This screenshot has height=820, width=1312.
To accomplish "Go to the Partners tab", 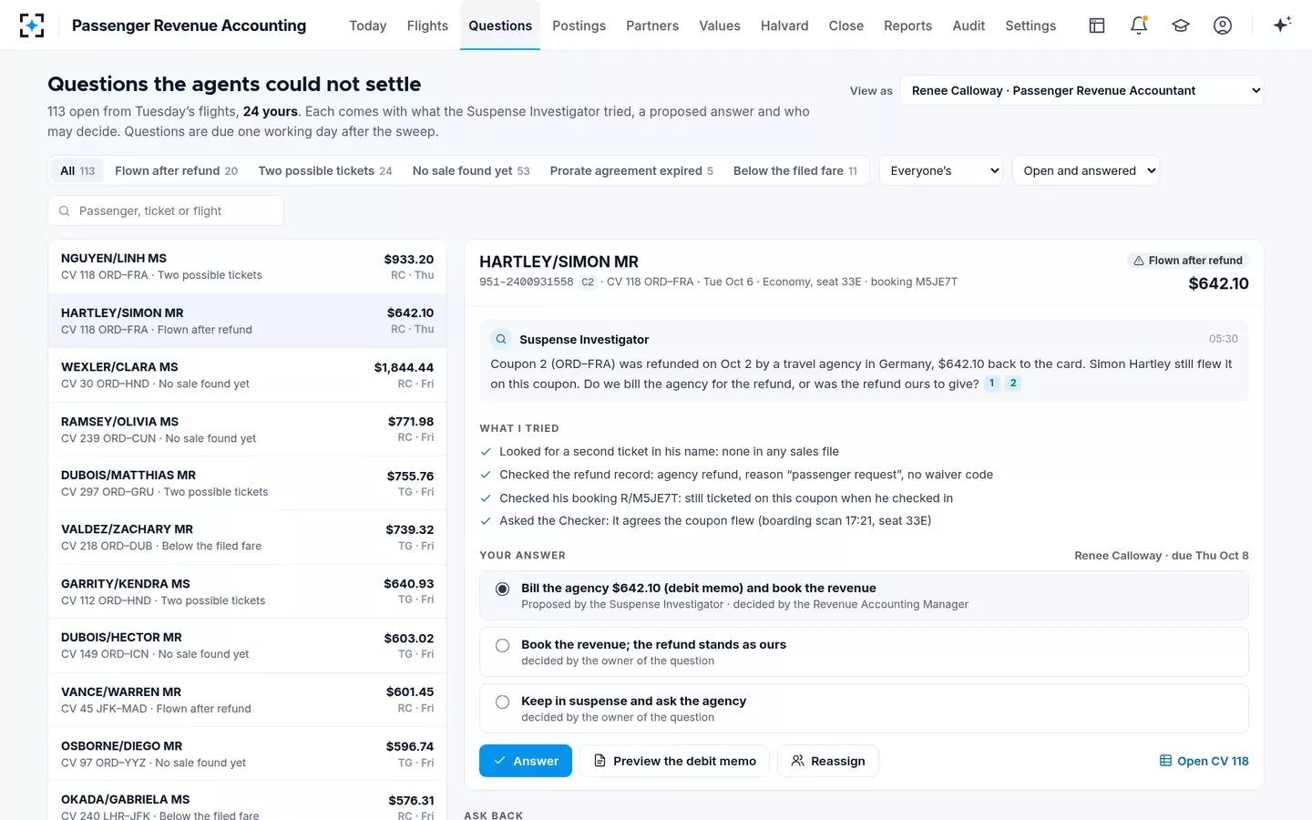I will (652, 26).
